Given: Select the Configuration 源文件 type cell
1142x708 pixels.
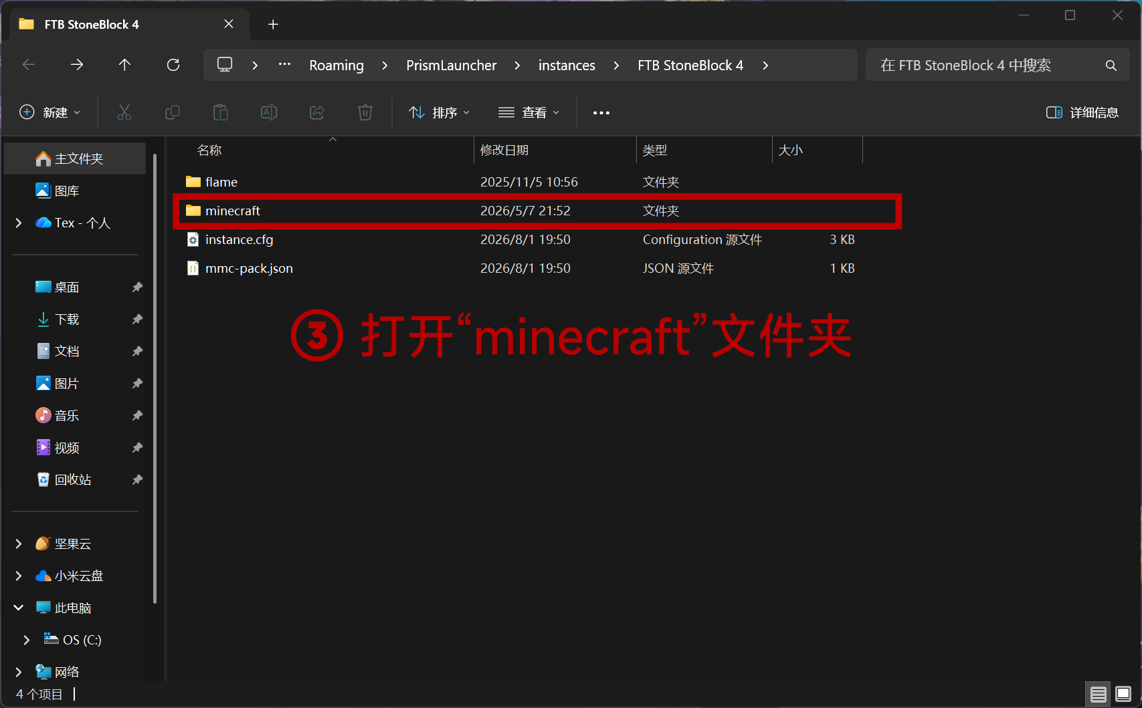Looking at the screenshot, I should pyautogui.click(x=702, y=239).
